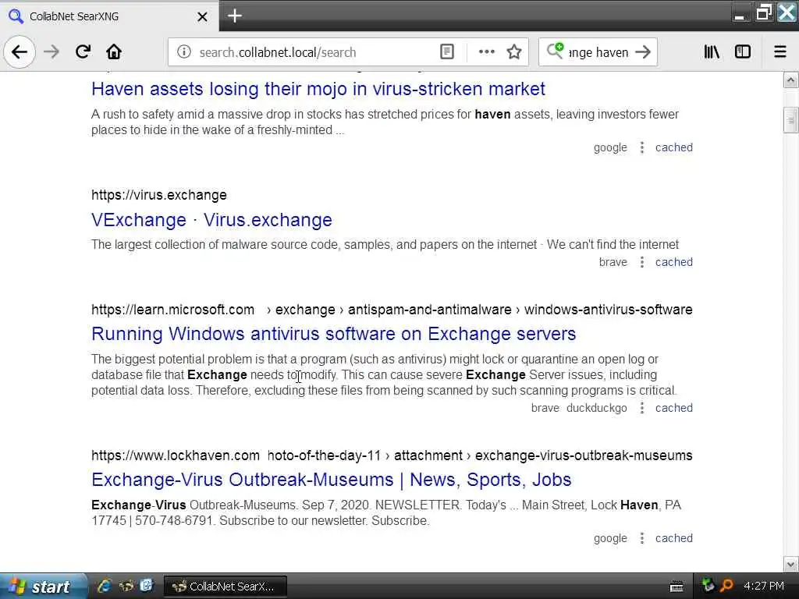Open the Windows Start menu
The height and width of the screenshot is (599, 799).
click(43, 587)
